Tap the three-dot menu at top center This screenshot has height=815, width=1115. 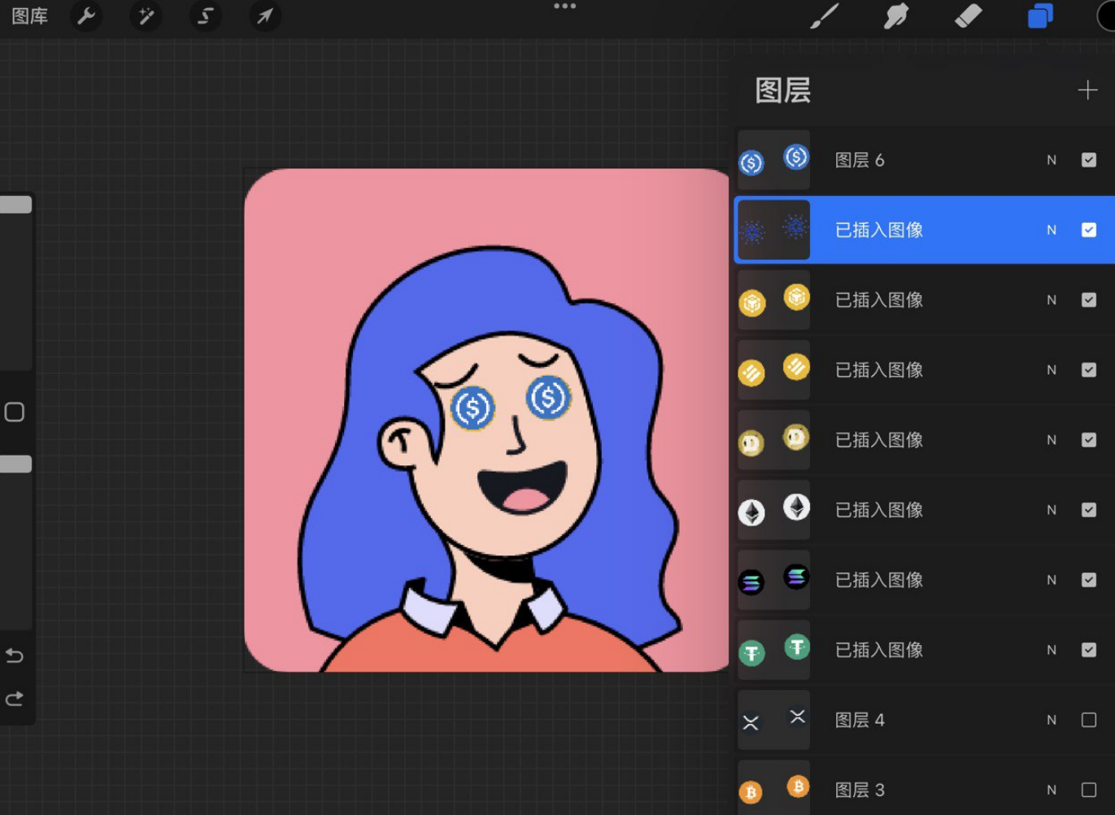point(564,7)
